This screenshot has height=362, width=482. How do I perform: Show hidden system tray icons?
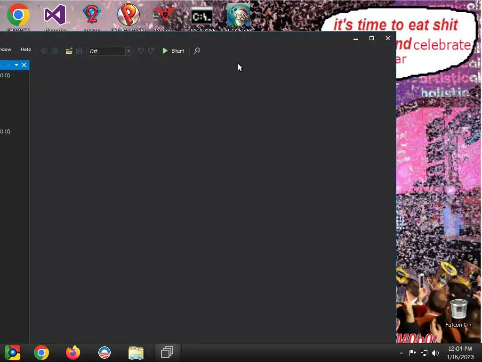pos(401,353)
